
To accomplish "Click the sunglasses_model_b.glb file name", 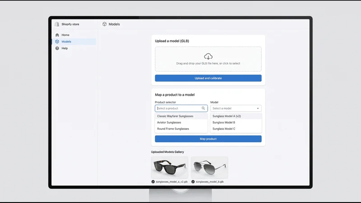I will [x=209, y=182].
